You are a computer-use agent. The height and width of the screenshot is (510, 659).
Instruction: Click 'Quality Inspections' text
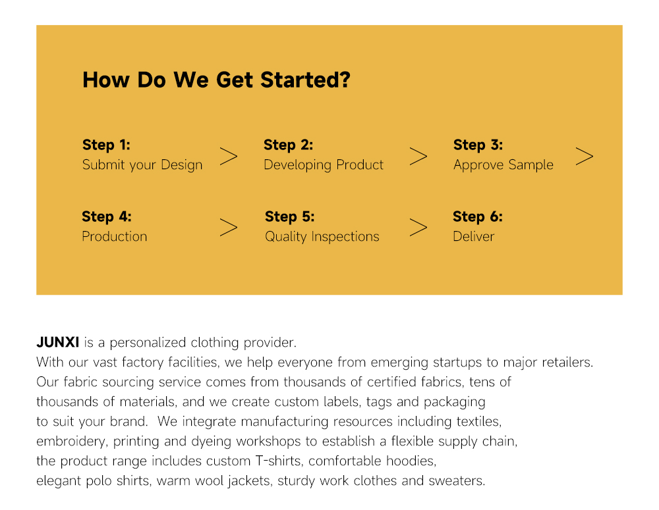coord(322,237)
